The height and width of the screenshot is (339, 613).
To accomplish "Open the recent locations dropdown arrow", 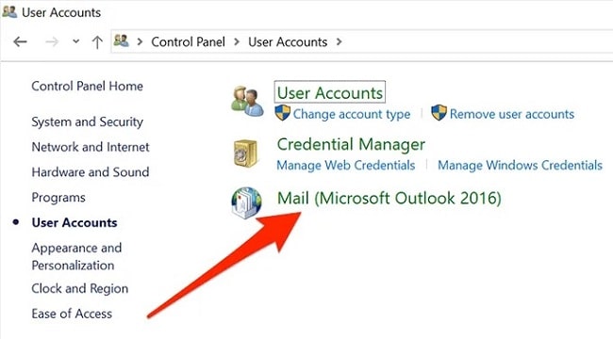I will coord(75,41).
